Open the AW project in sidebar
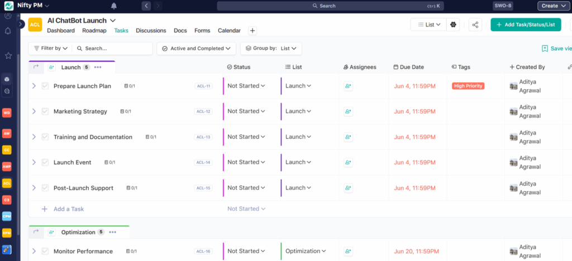 (x=7, y=134)
